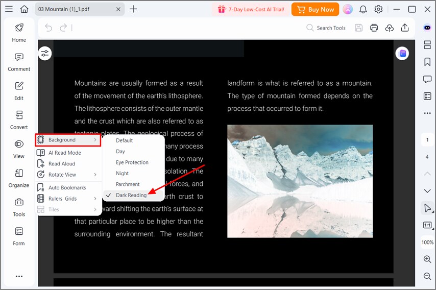This screenshot has height=290, width=436.
Task: Show more sidebar options at bottom left
Action: pos(19,276)
